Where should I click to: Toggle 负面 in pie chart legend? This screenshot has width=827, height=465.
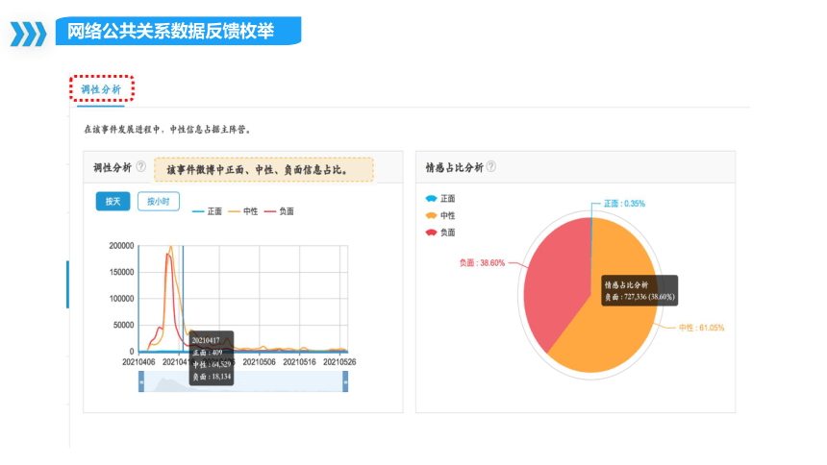(440, 232)
